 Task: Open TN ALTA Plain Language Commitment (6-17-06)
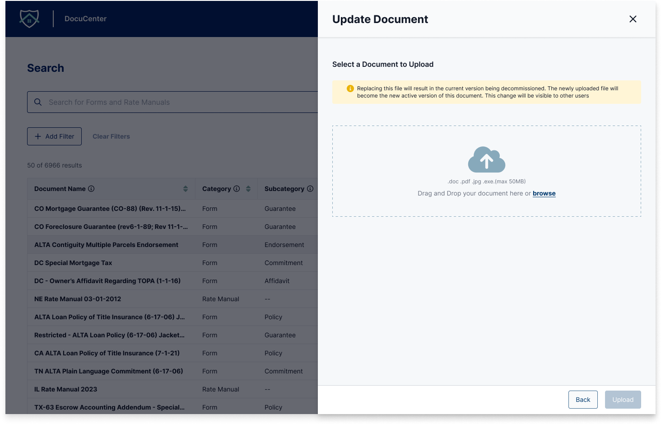point(109,371)
